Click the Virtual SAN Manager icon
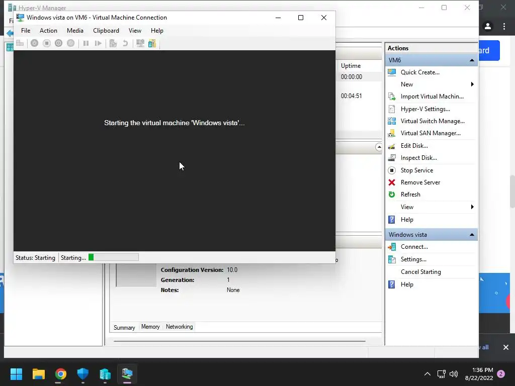 pos(392,133)
